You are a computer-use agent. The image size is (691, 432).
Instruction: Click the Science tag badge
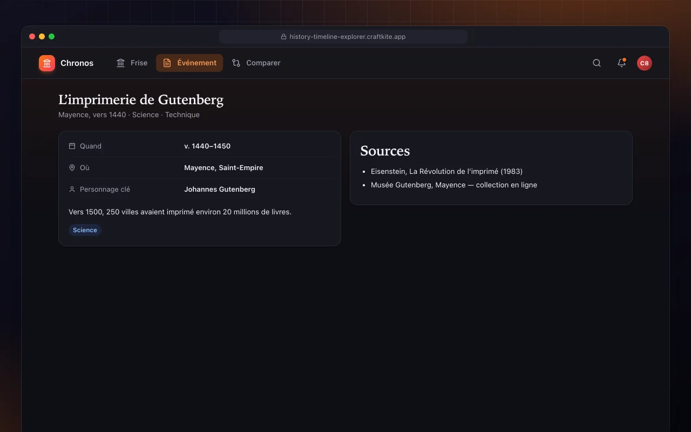(x=85, y=230)
